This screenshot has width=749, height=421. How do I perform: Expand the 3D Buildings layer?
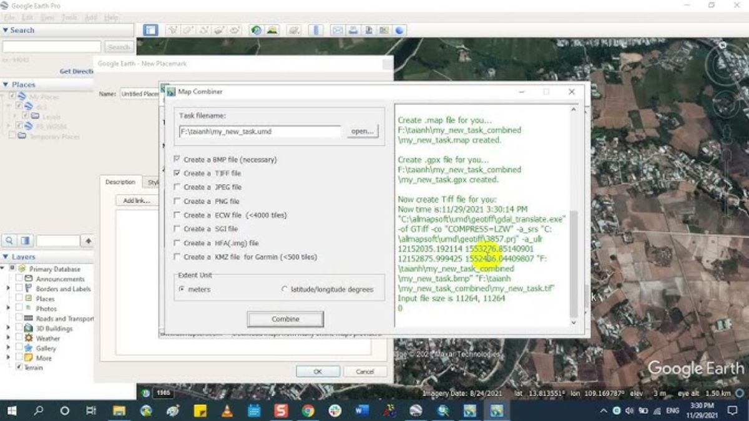tap(9, 329)
